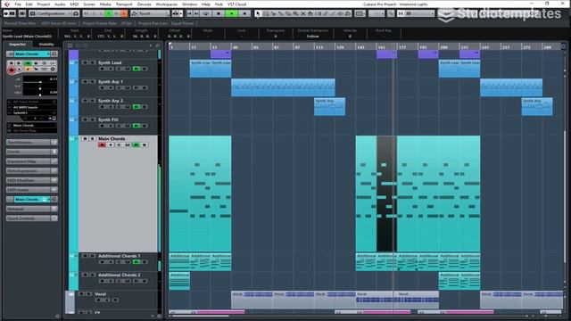571x321 pixels.
Task: Toggle global Read automation in toolbar
Action: pos(109,13)
